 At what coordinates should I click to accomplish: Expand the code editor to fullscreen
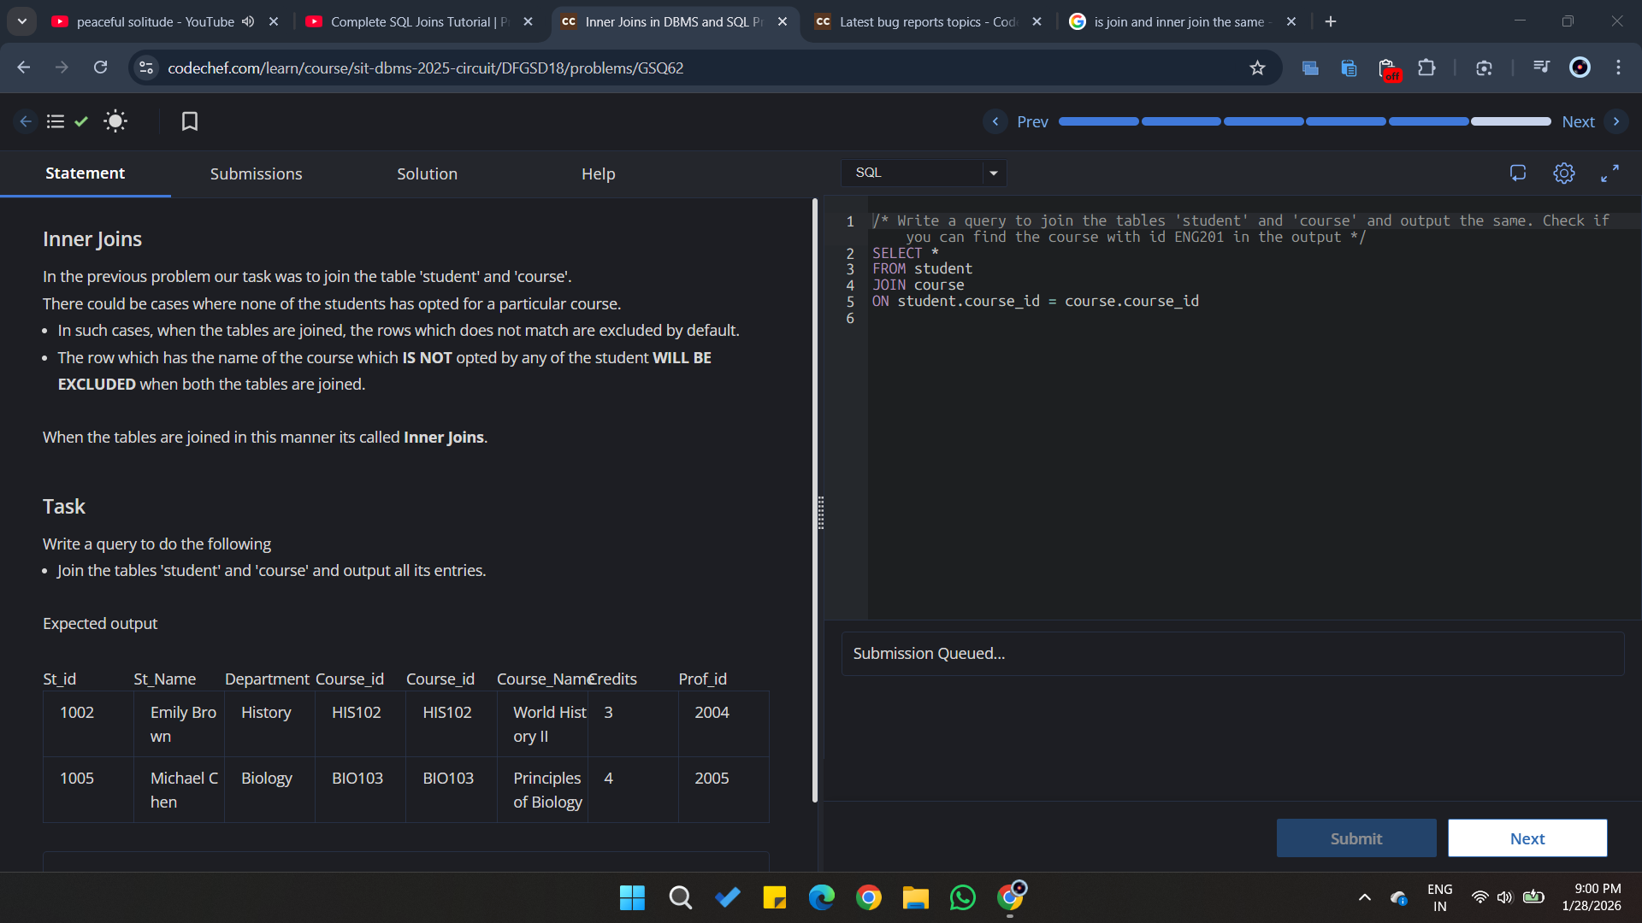(x=1610, y=173)
